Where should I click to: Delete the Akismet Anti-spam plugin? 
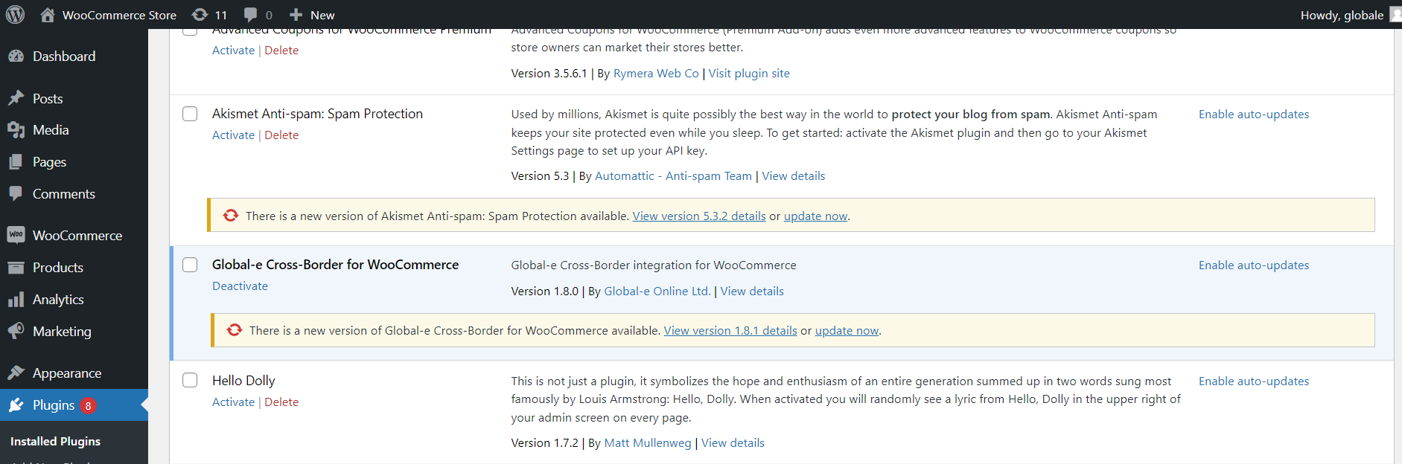[x=281, y=135]
